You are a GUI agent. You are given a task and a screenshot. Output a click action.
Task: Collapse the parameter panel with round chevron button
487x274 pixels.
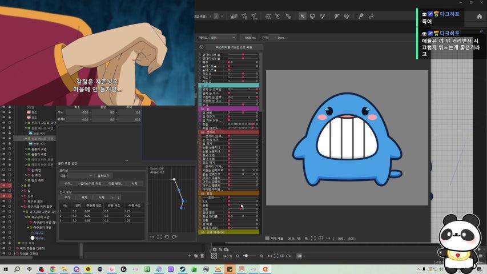[201, 47]
